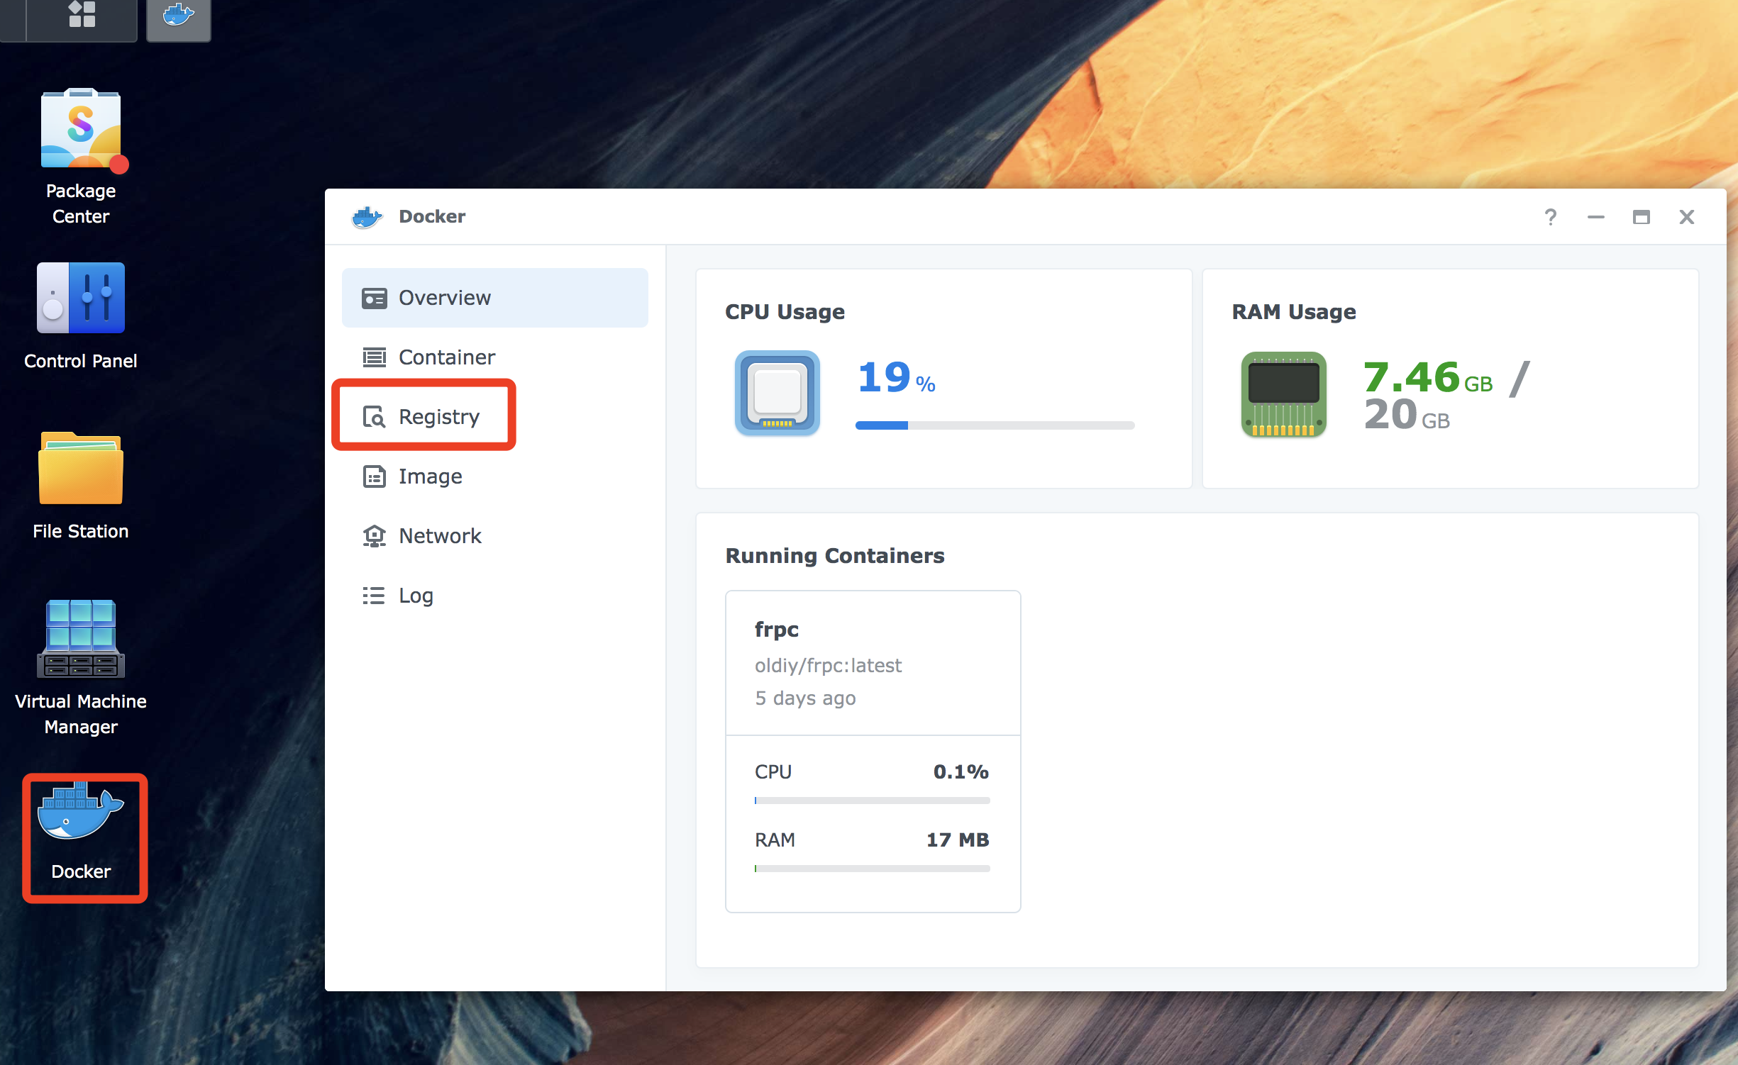View the Log section
Image resolution: width=1738 pixels, height=1065 pixels.
(494, 596)
